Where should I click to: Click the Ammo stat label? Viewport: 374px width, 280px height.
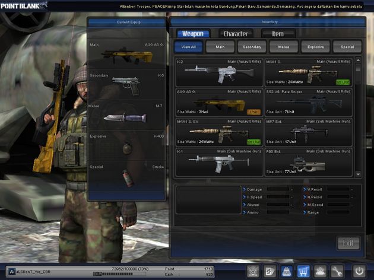(x=252, y=212)
